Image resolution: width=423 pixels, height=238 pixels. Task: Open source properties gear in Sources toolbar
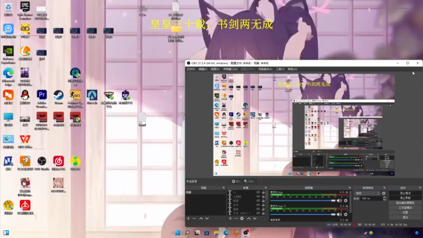pyautogui.click(x=242, y=218)
